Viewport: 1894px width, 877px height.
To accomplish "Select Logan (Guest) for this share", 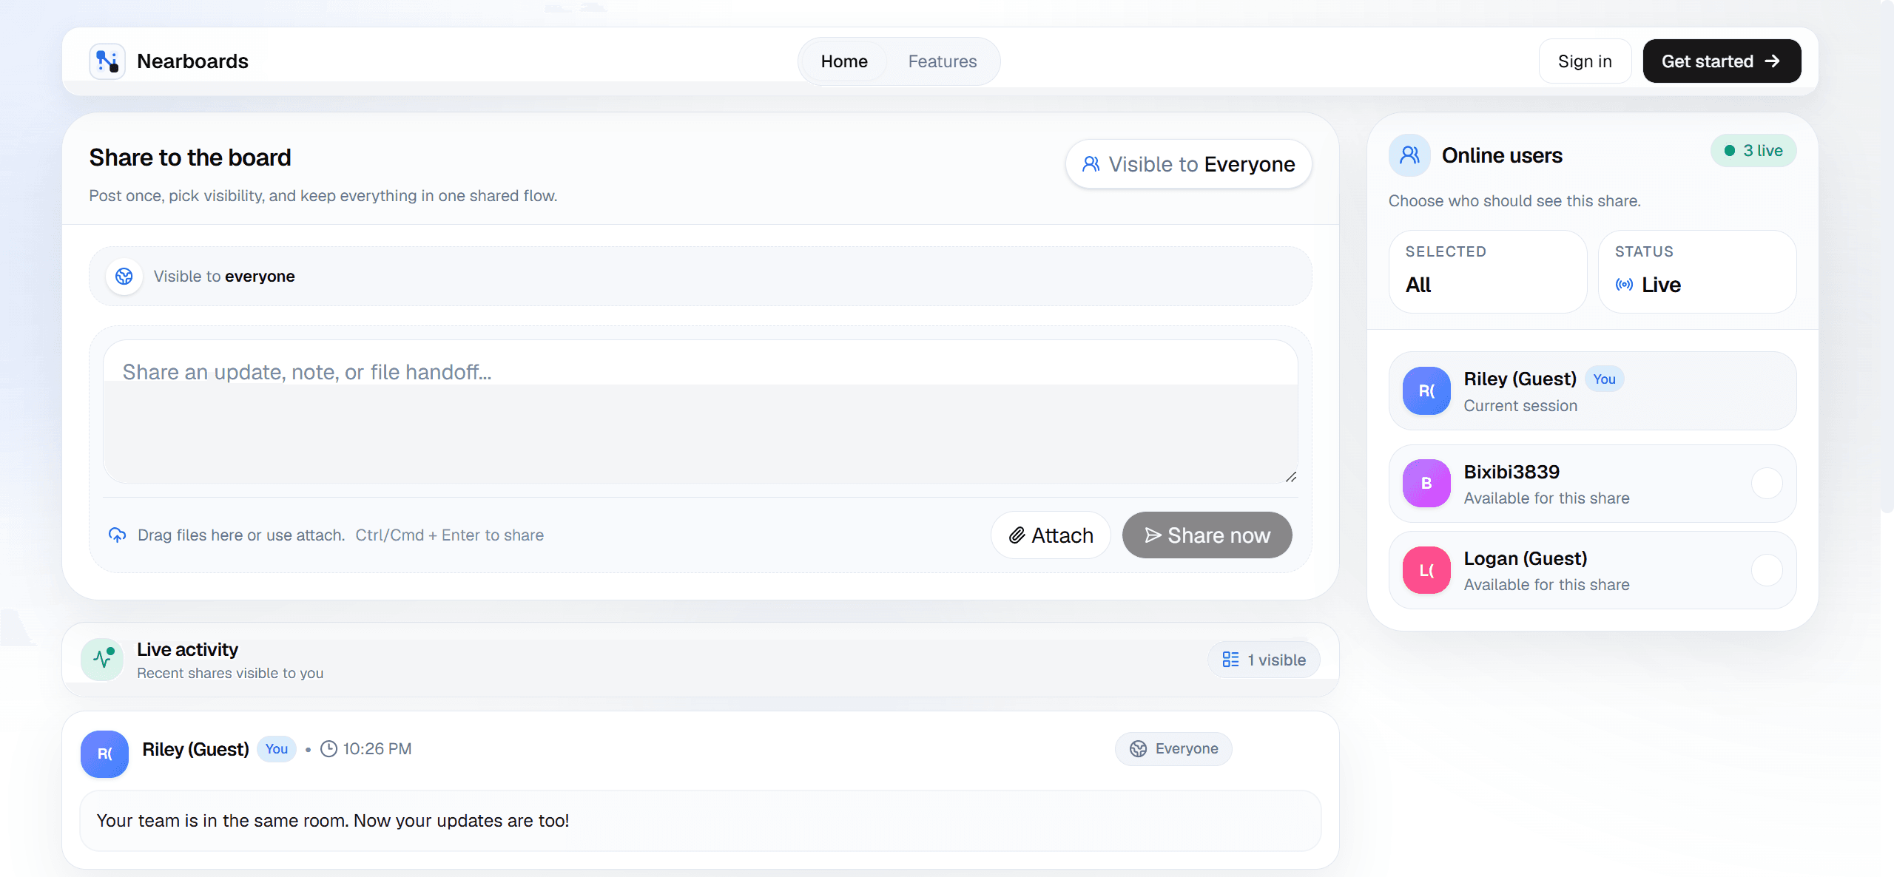I will (x=1767, y=570).
